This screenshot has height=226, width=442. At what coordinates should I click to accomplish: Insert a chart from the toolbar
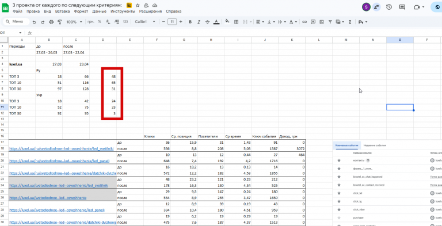point(321,22)
